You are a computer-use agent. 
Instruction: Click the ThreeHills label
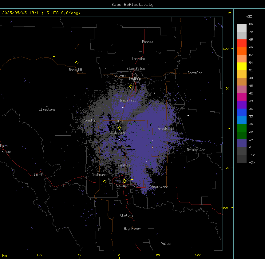[165, 129]
